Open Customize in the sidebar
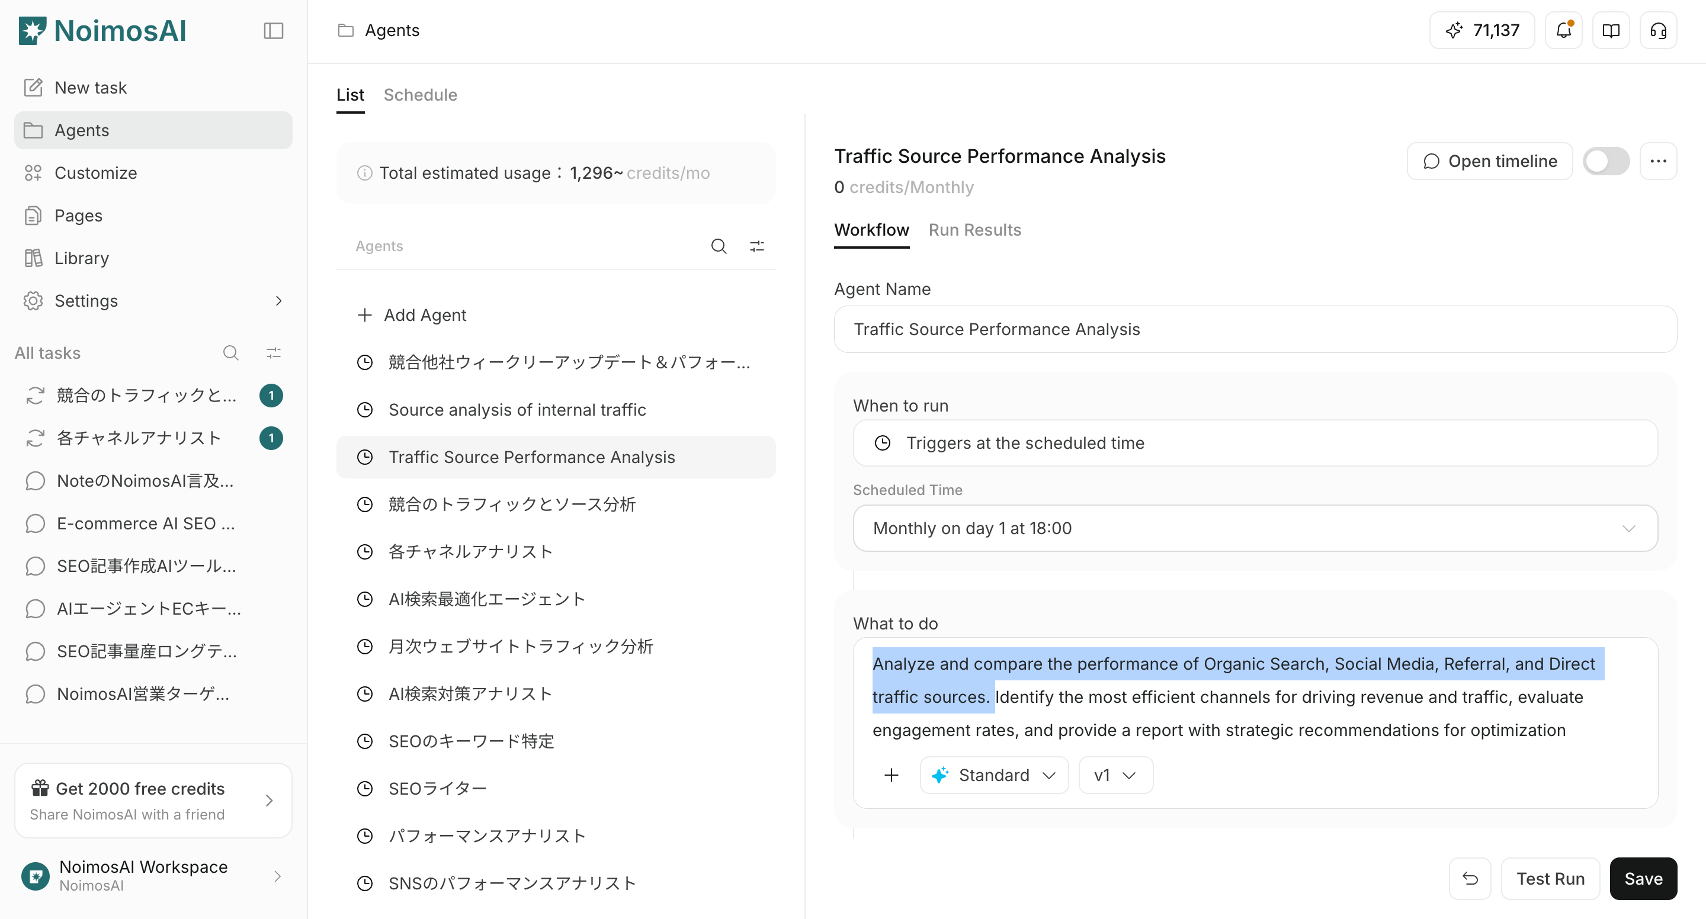This screenshot has width=1706, height=919. pos(153,173)
